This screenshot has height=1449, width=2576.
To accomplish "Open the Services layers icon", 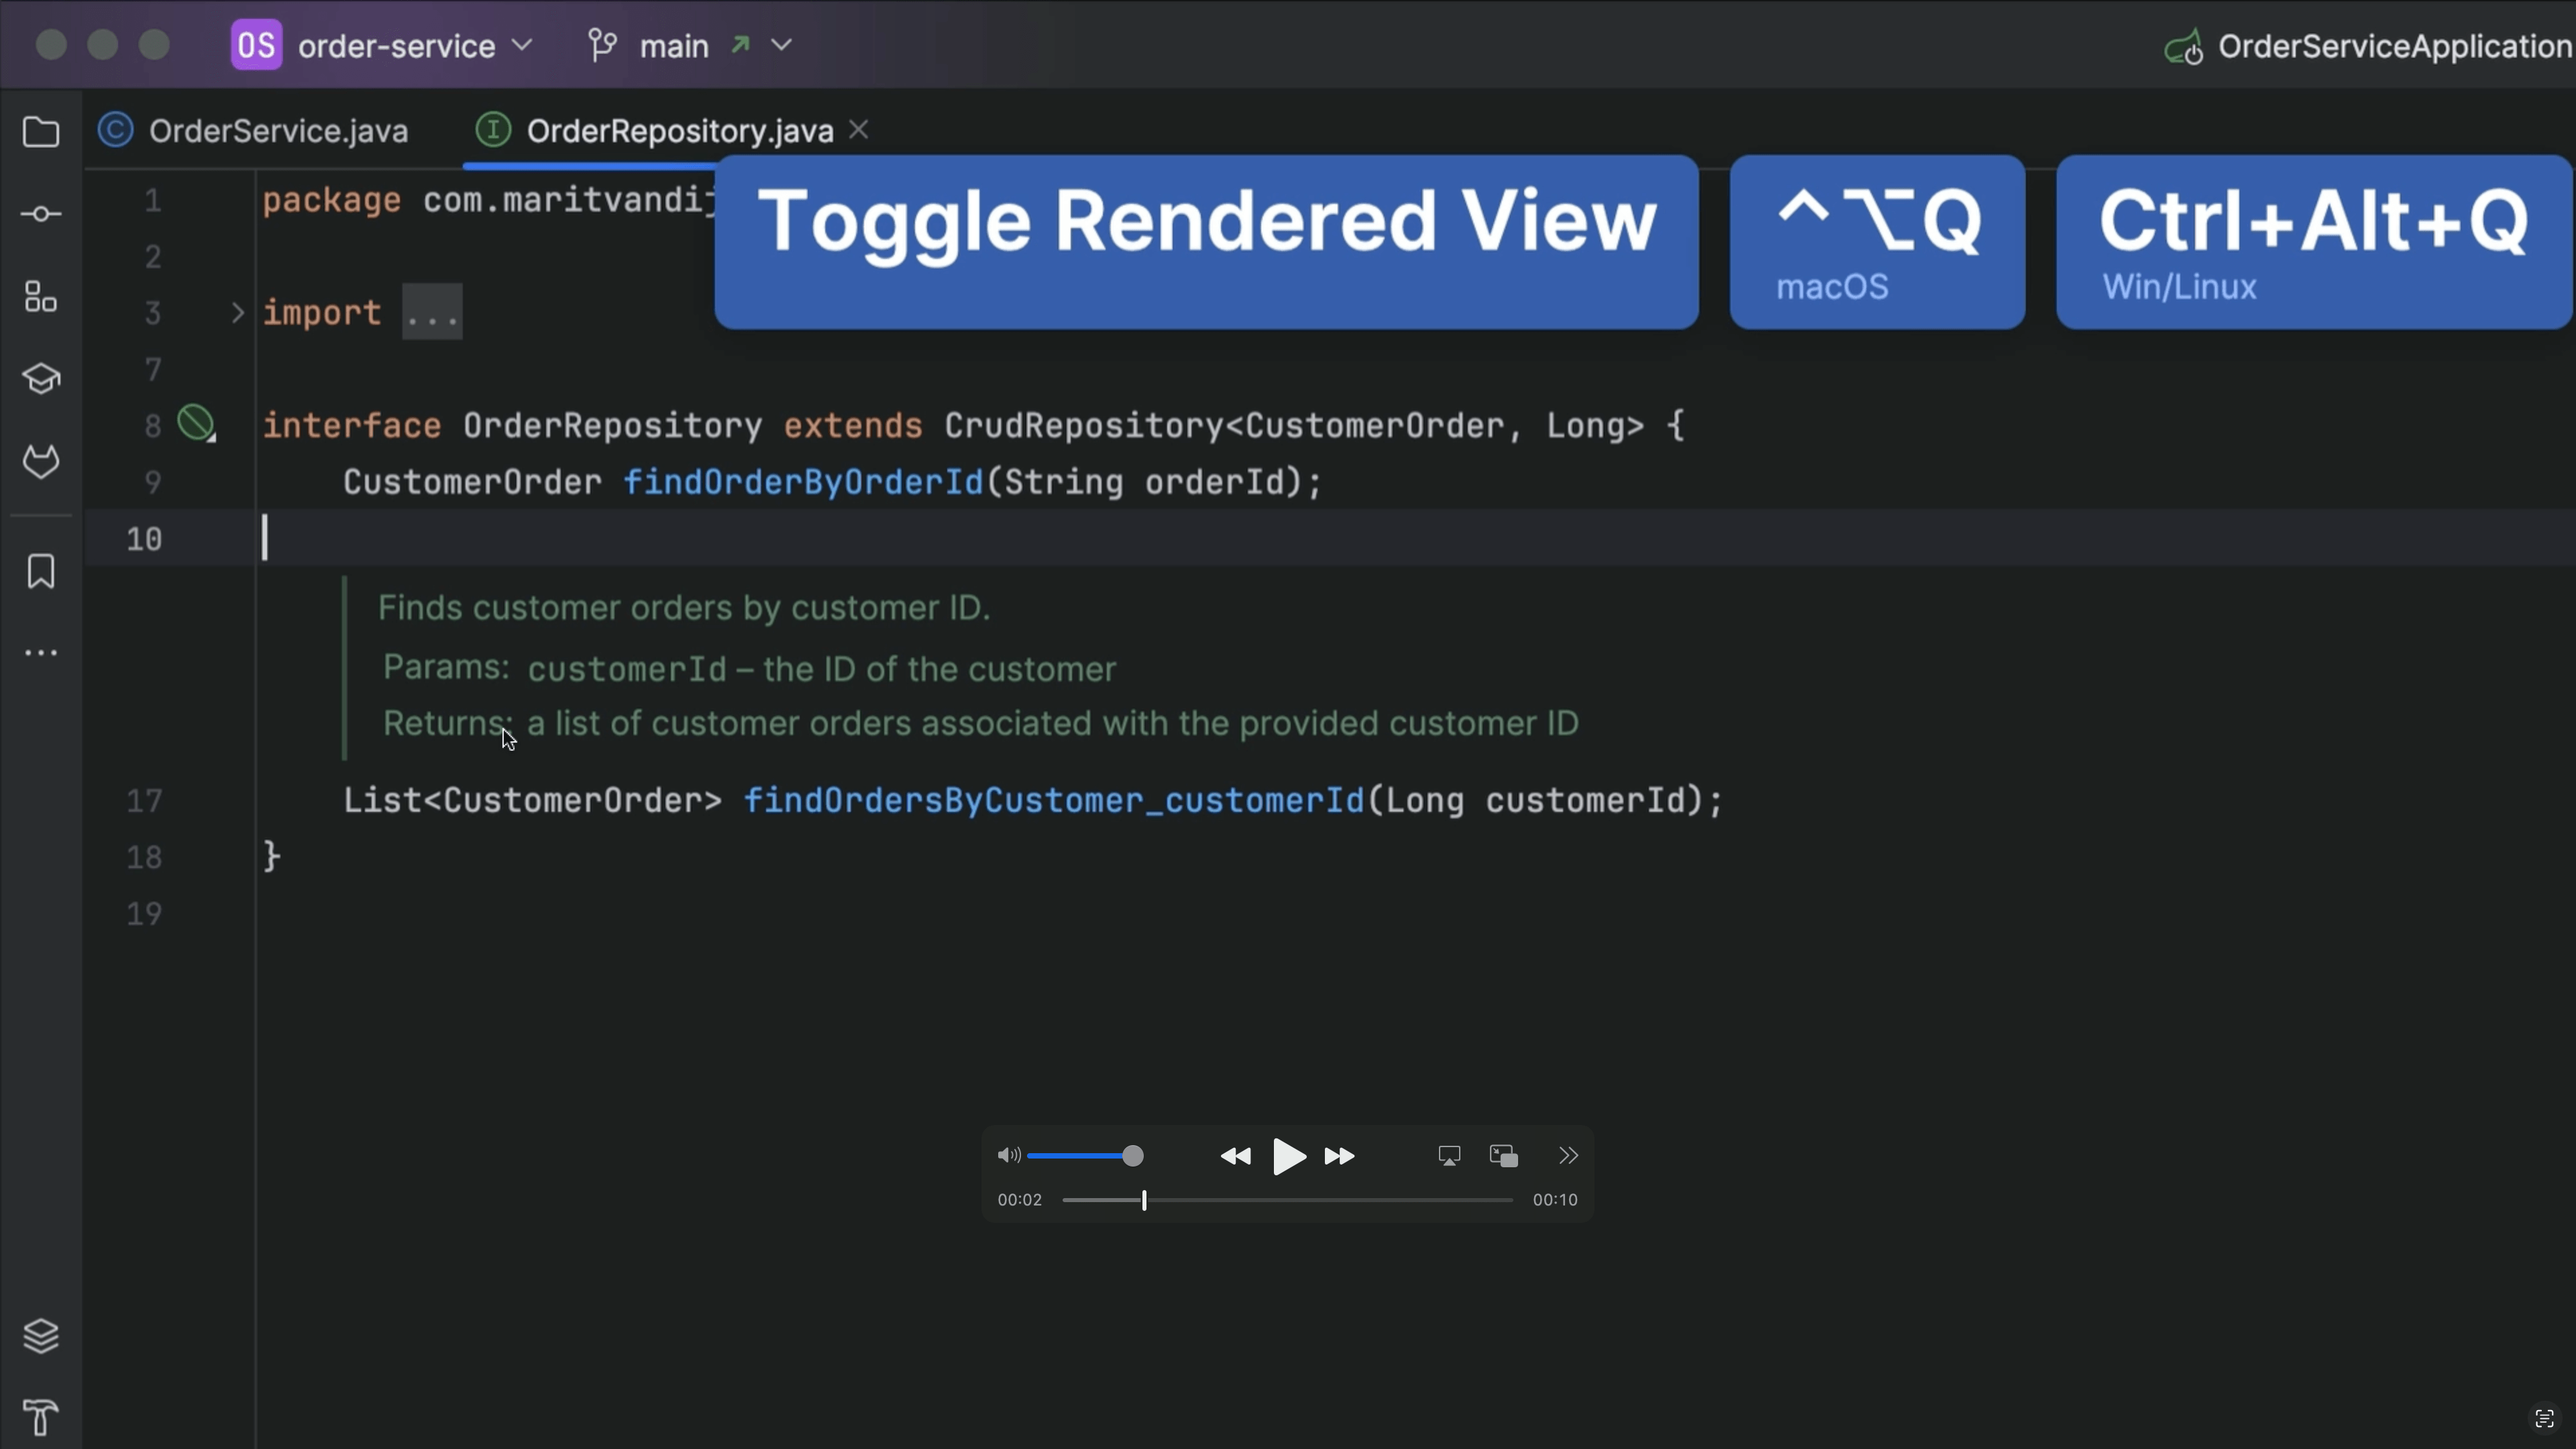I will click(41, 1336).
